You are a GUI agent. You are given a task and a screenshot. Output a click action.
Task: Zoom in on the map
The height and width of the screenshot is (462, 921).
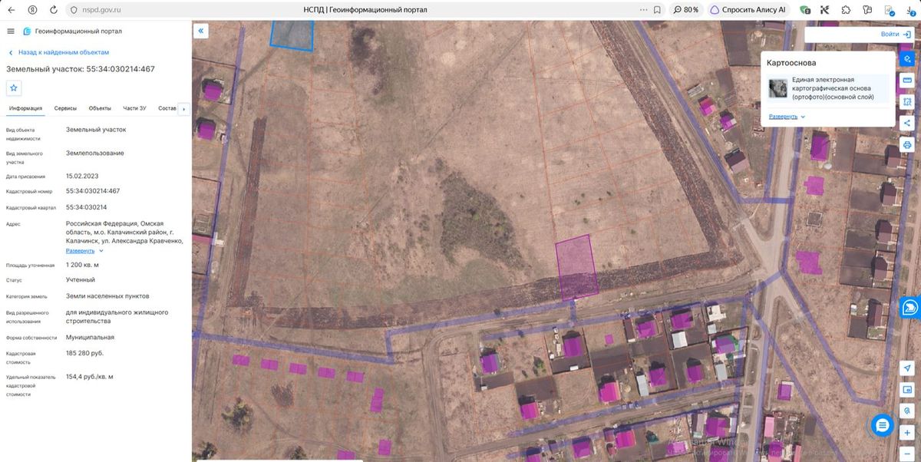tap(907, 433)
